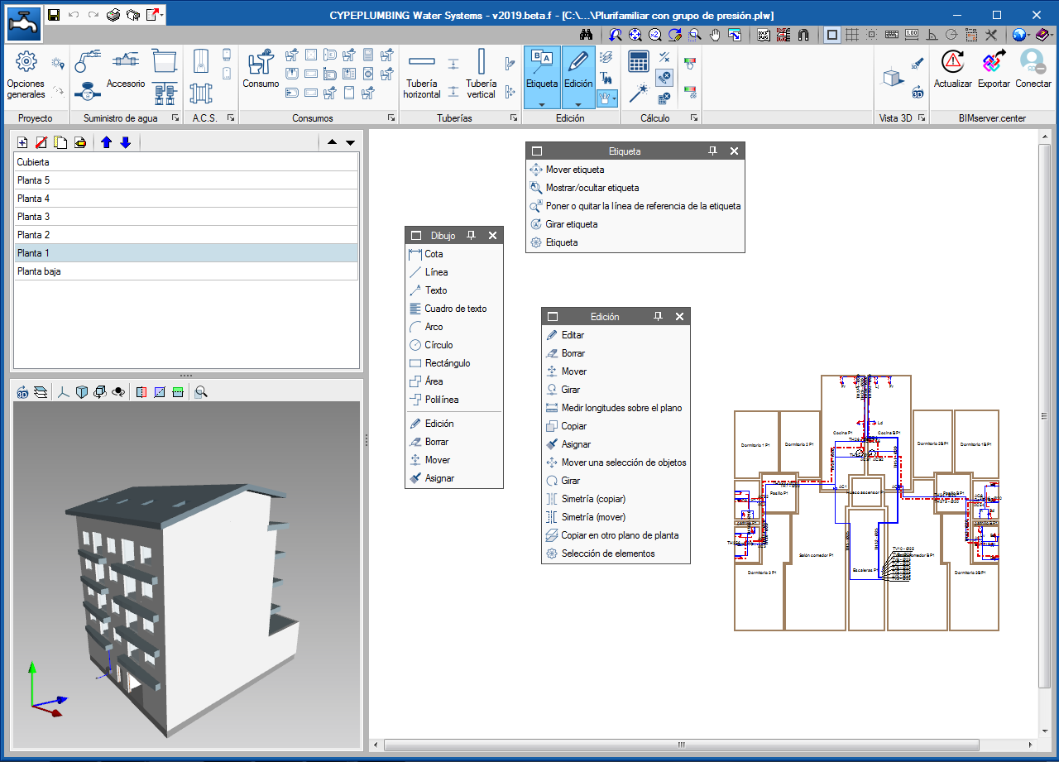Select Planta baja in floor list

(186, 271)
